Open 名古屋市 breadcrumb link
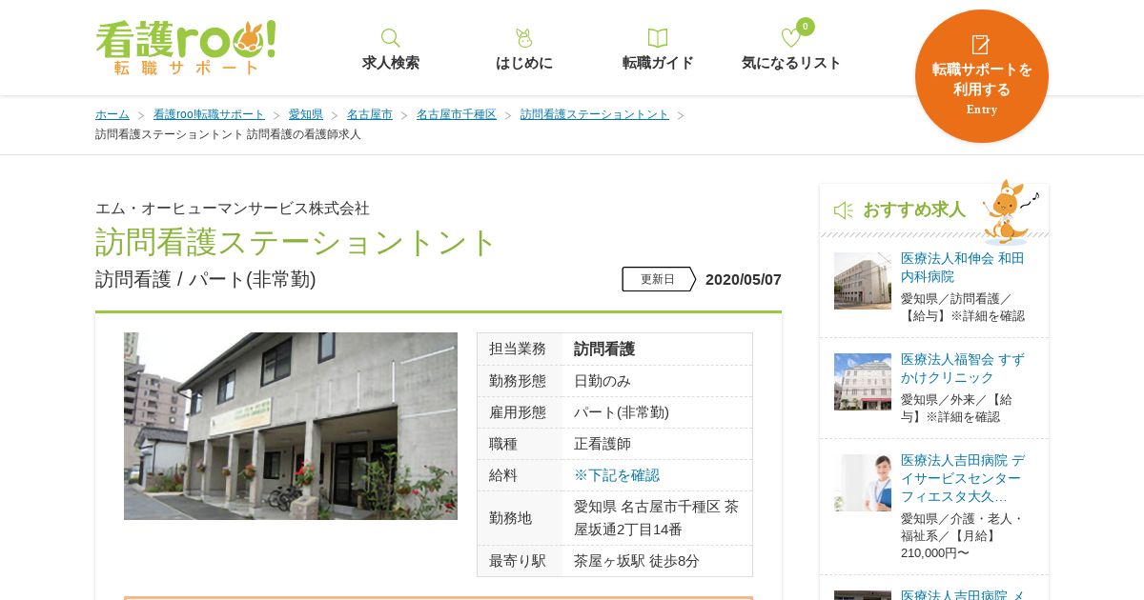This screenshot has width=1144, height=600. pos(370,114)
